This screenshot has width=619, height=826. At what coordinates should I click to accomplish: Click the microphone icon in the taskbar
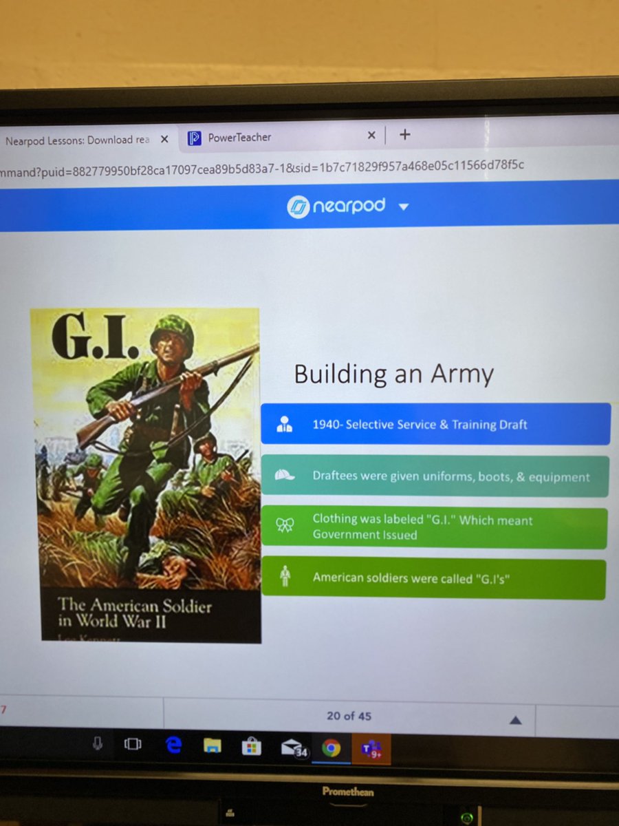click(x=98, y=744)
